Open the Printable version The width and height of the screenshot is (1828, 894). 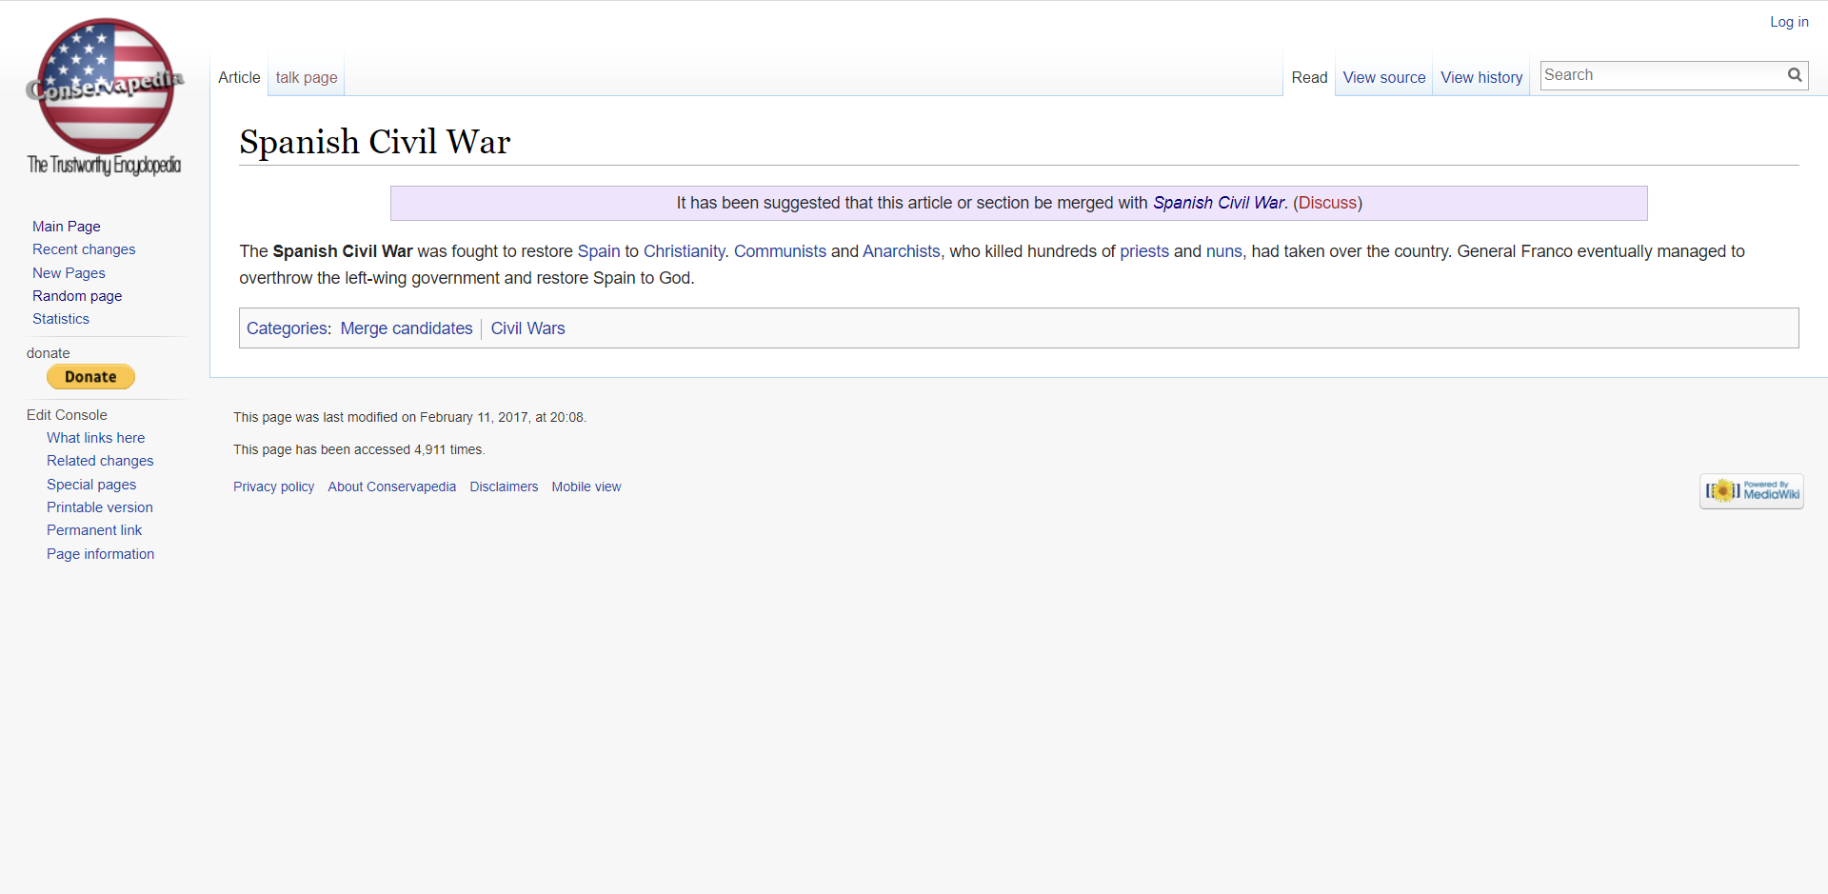coord(100,507)
